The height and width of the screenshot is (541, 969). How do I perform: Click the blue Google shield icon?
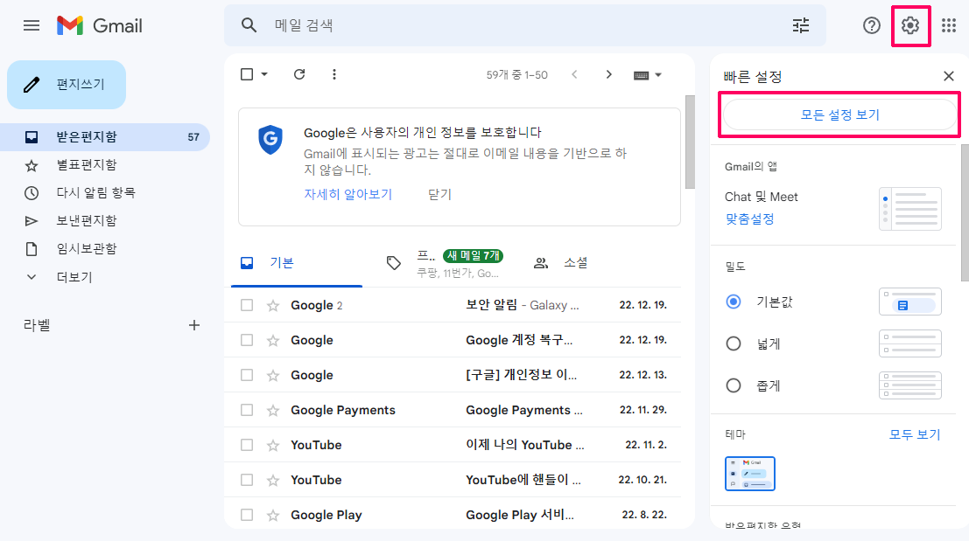pyautogui.click(x=270, y=140)
